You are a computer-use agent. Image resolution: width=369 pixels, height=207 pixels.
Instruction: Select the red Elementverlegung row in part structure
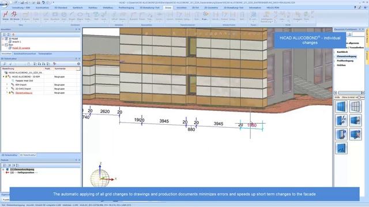pyautogui.click(x=24, y=93)
